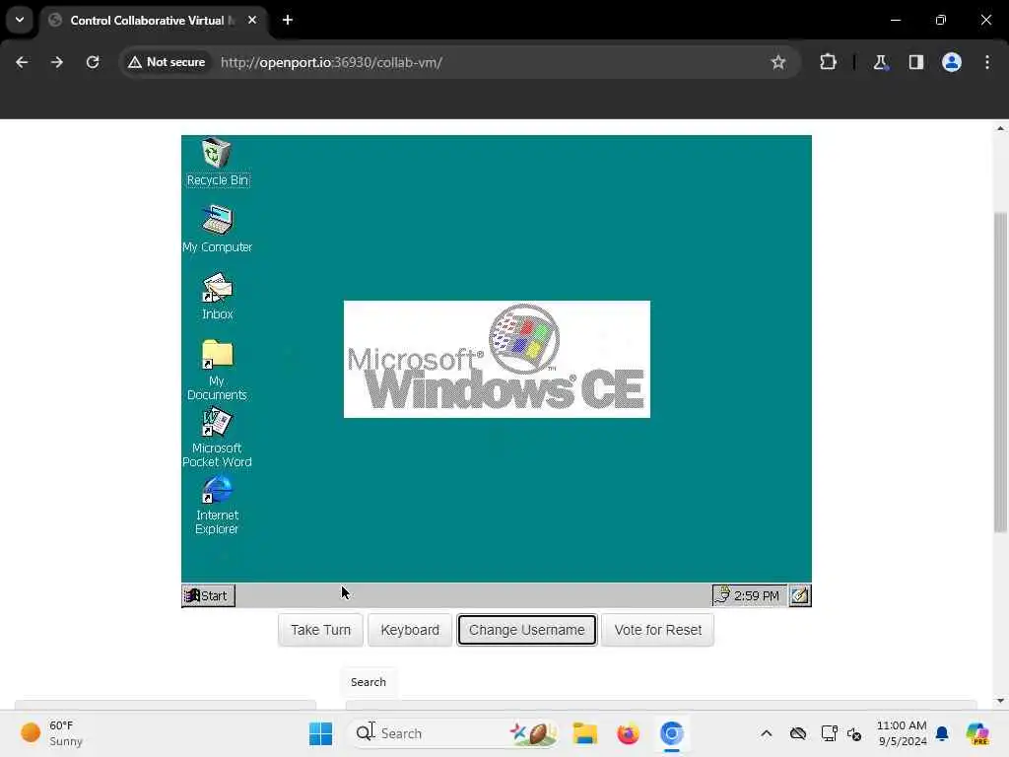
Task: Open Internet Explorer desktop icon
Action: pos(217,505)
